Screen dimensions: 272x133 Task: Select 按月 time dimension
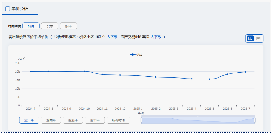(x=31, y=26)
